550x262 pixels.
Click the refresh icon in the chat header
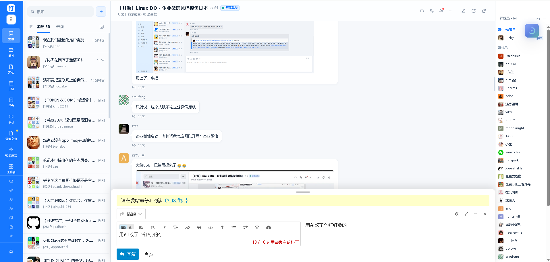point(474,11)
